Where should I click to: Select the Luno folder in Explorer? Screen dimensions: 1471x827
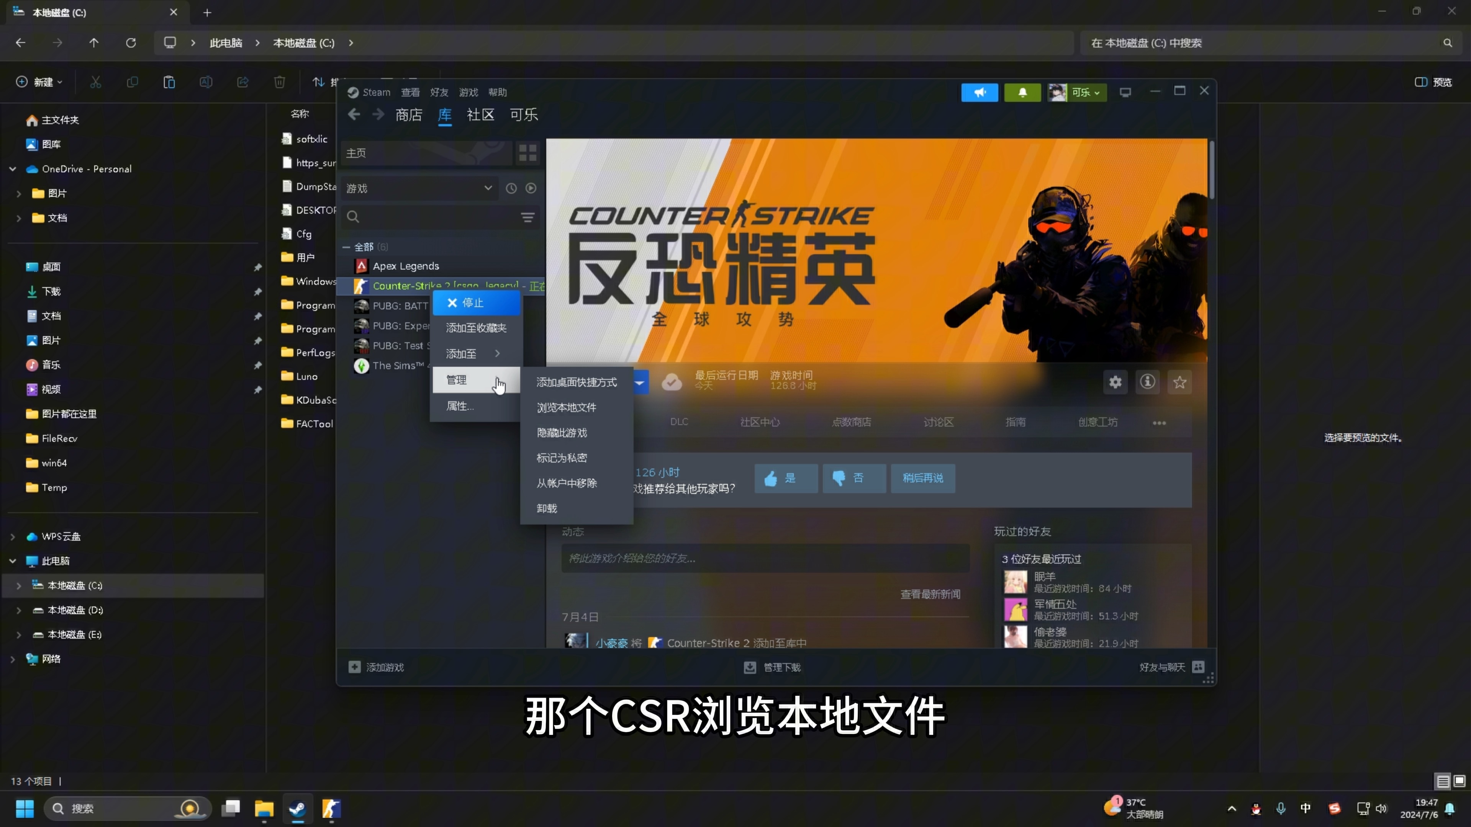306,376
